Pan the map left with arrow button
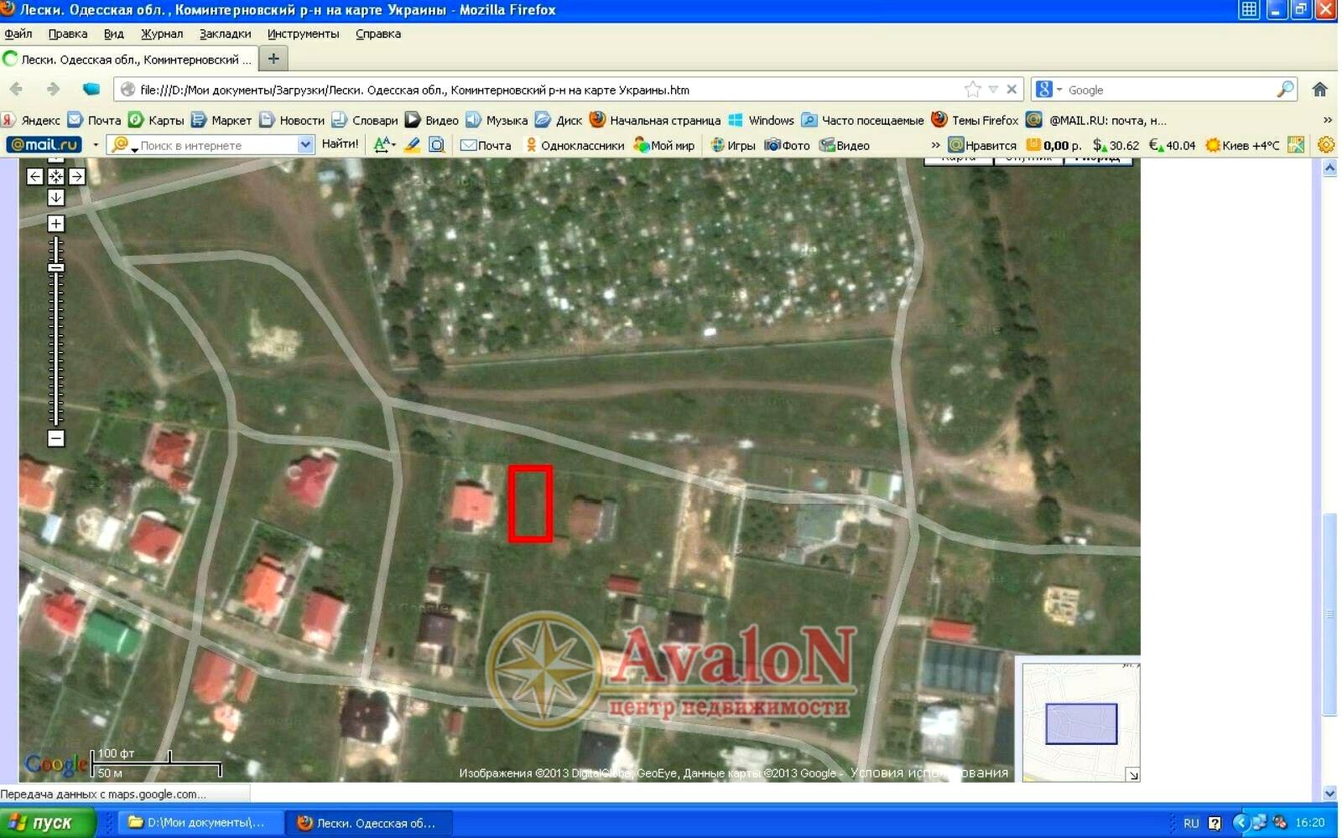This screenshot has height=838, width=1342. (34, 176)
